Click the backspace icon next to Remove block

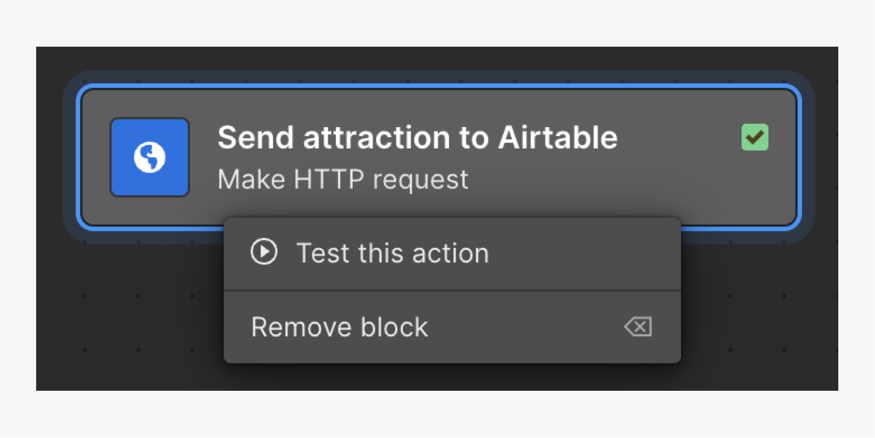point(638,327)
